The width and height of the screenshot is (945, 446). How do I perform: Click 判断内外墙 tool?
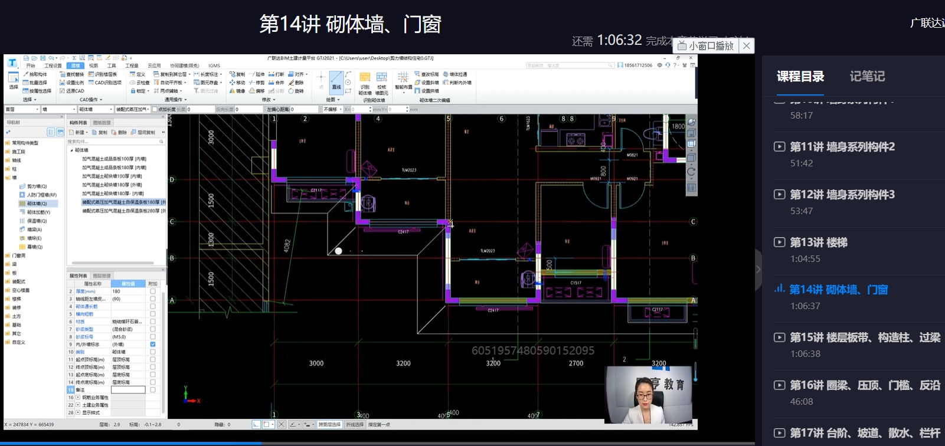click(x=457, y=83)
